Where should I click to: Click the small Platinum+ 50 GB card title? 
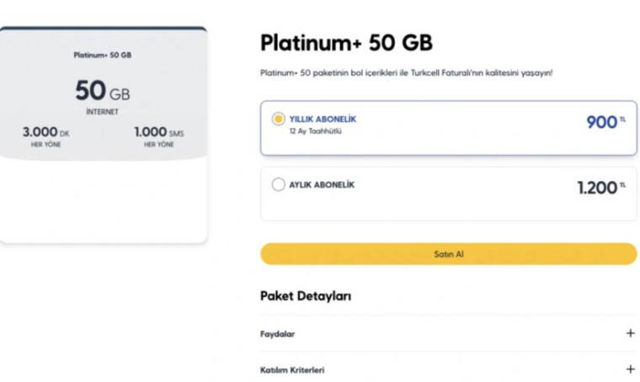point(102,56)
